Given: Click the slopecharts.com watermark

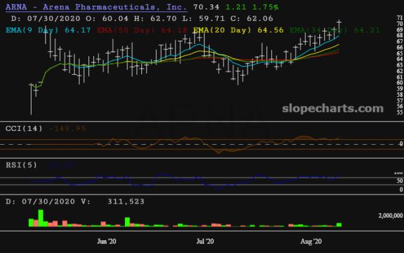Looking at the screenshot, I should pyautogui.click(x=336, y=108).
